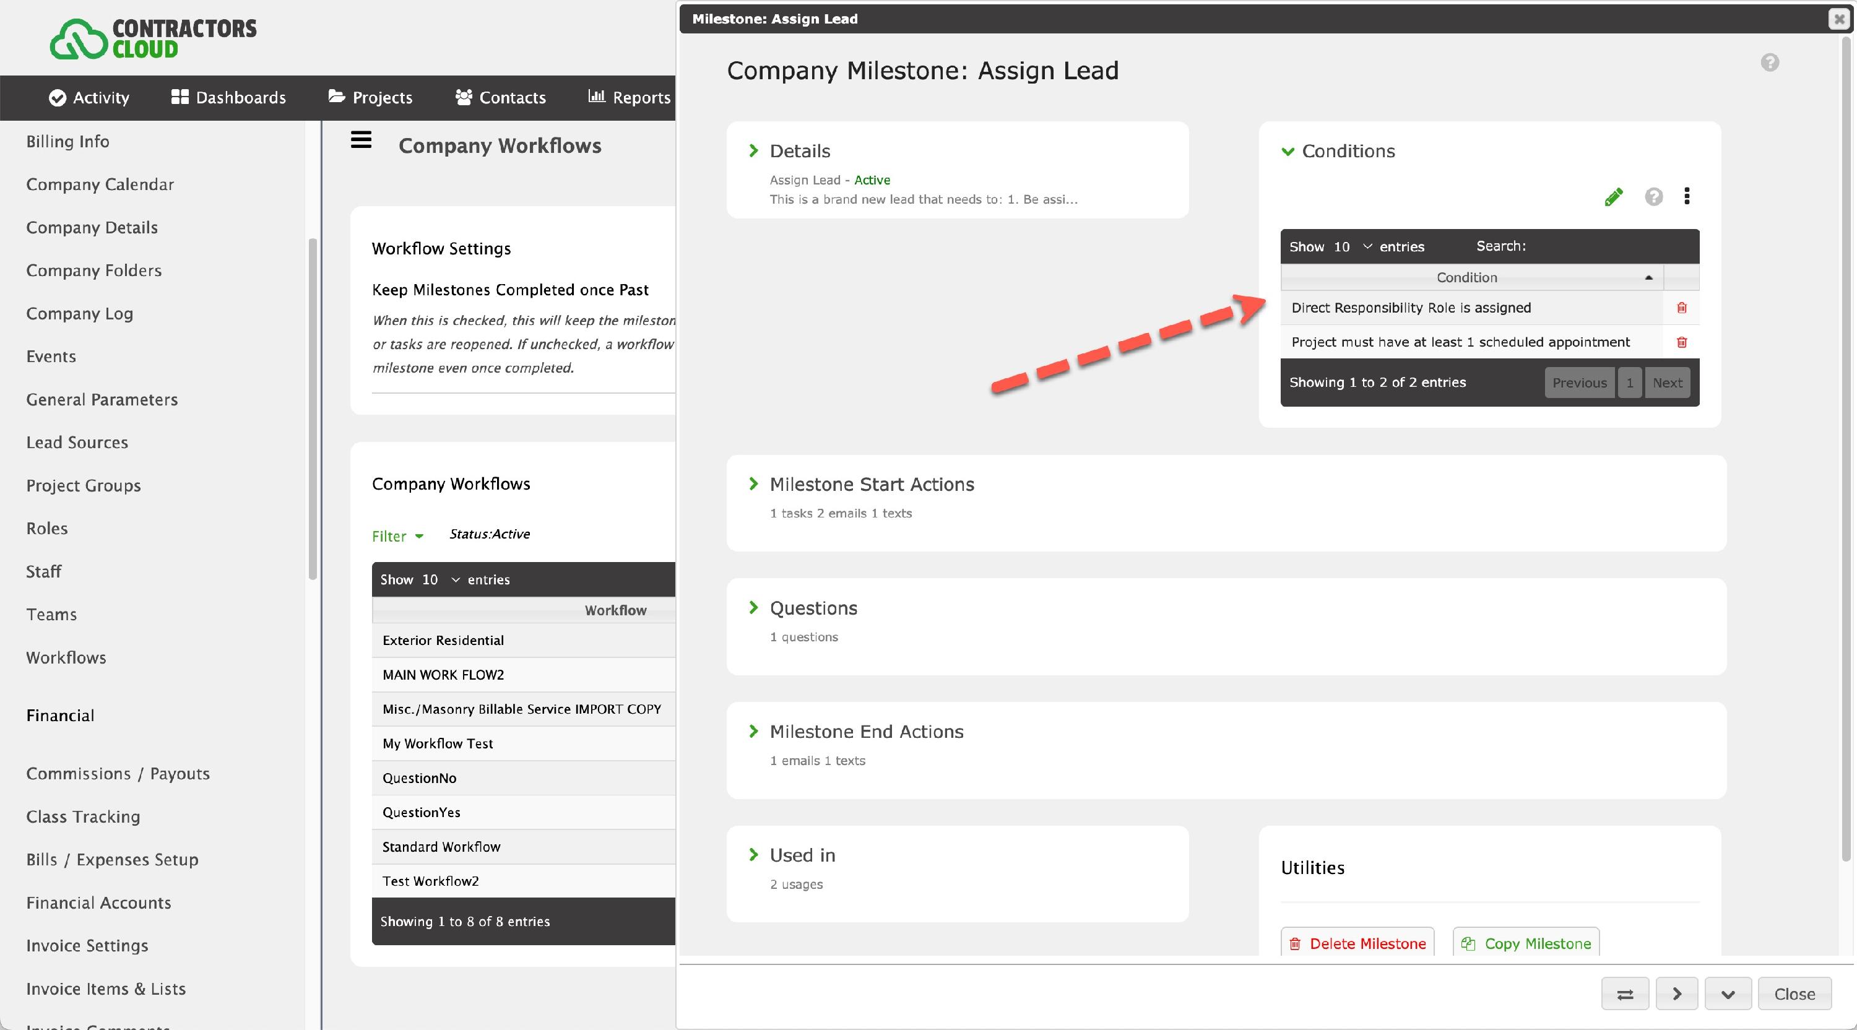Open Company Folders in sidebar
The image size is (1857, 1030).
coord(93,270)
